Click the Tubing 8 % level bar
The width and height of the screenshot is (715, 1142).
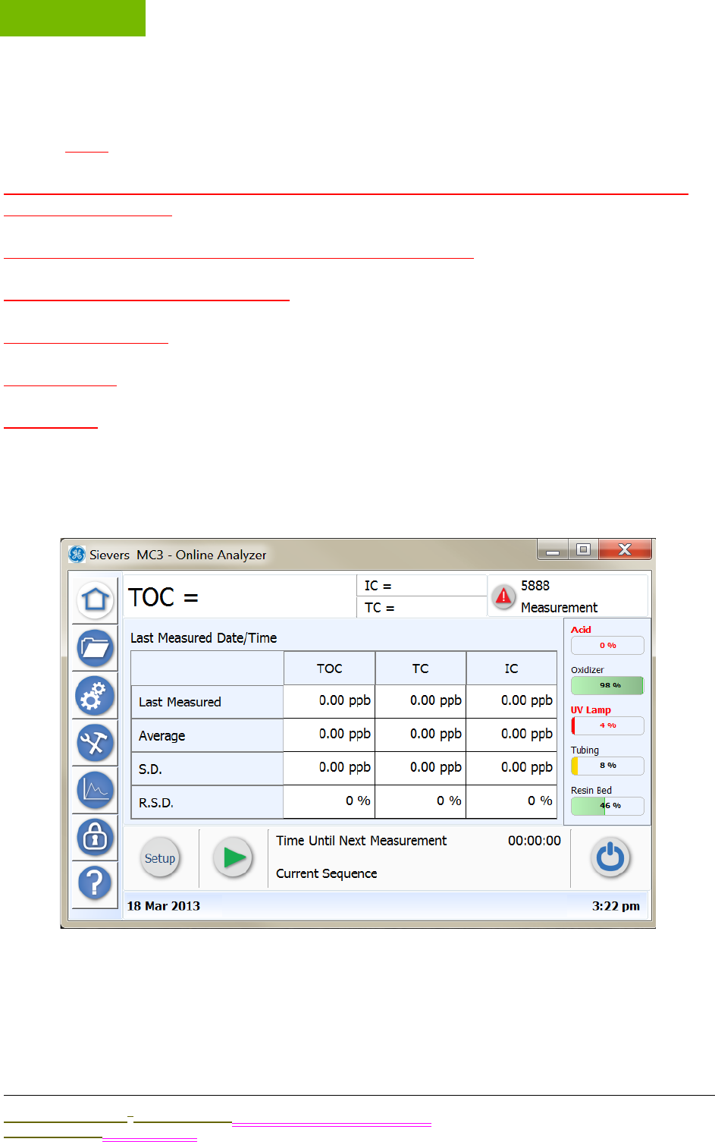pos(607,766)
